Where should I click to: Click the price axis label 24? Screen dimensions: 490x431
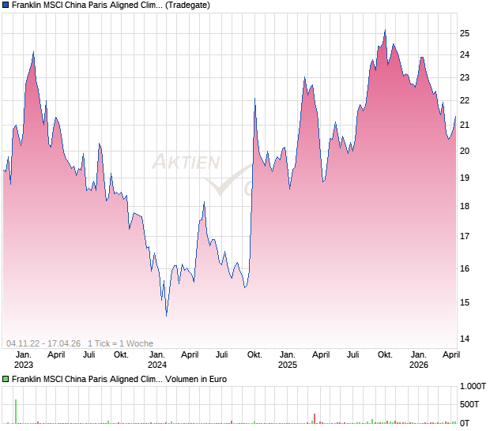pyautogui.click(x=465, y=55)
